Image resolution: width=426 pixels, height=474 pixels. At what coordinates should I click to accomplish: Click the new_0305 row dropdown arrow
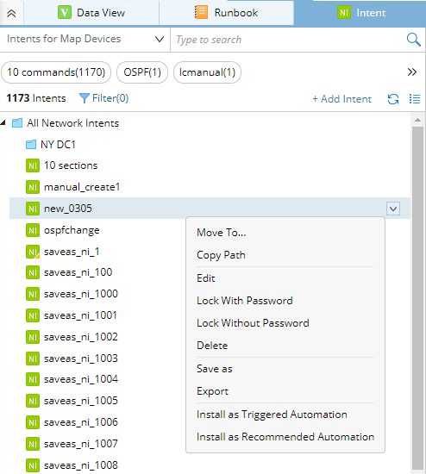[x=393, y=209]
